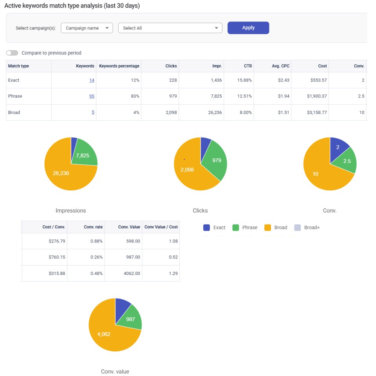376x376 pixels.
Task: Select the 2.5 Phrase slice in Conv. pie
Action: (x=347, y=161)
